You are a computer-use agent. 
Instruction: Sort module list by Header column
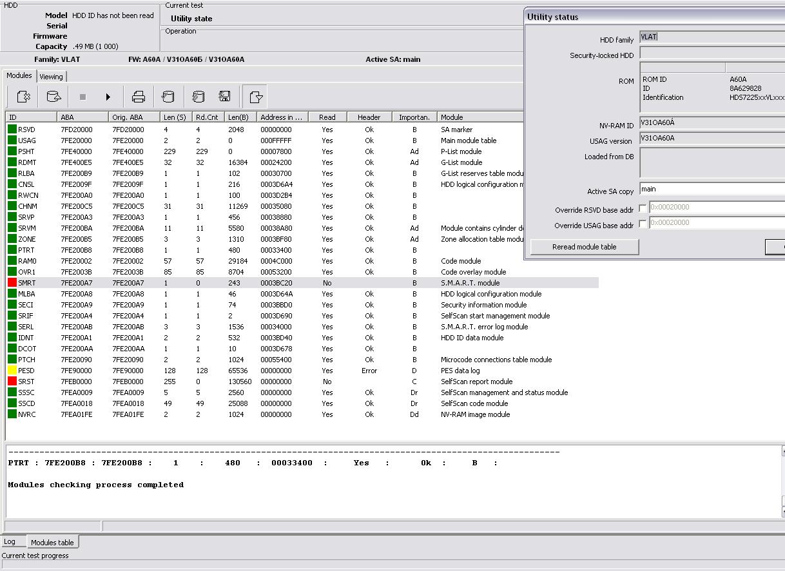click(369, 117)
